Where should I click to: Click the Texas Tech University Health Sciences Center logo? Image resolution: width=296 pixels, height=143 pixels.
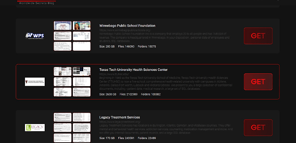(x=35, y=82)
